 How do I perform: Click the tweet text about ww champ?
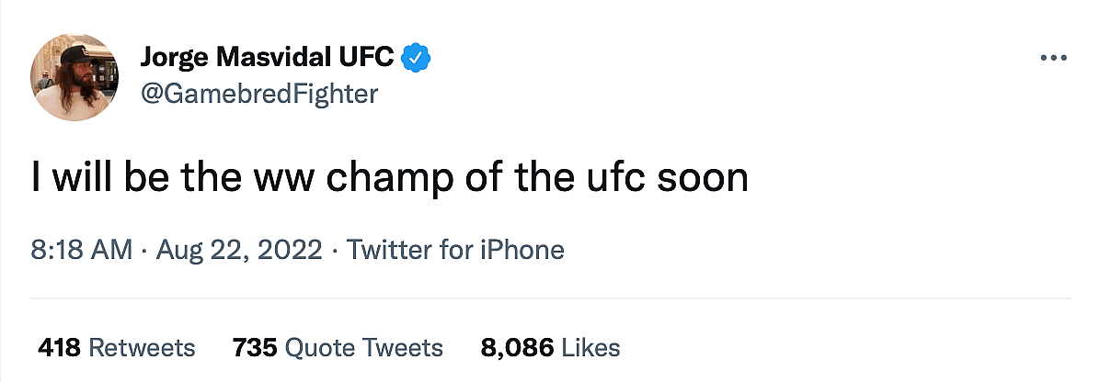tap(387, 175)
